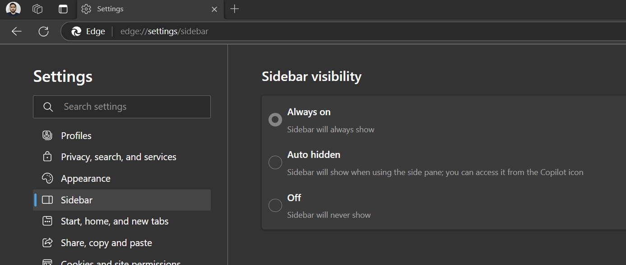Image resolution: width=626 pixels, height=265 pixels.
Task: Select the Off radio button
Action: 275,205
